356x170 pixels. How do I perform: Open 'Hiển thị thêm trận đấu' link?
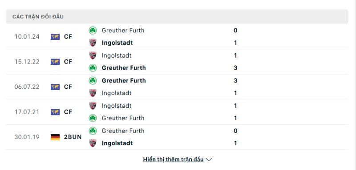pos(173,159)
